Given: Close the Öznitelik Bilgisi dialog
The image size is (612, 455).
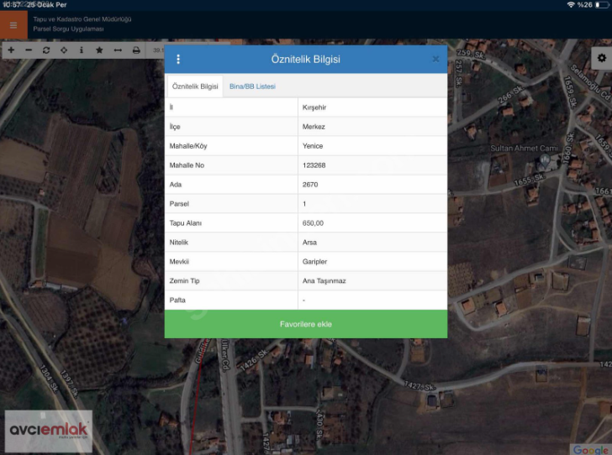Looking at the screenshot, I should (x=435, y=60).
